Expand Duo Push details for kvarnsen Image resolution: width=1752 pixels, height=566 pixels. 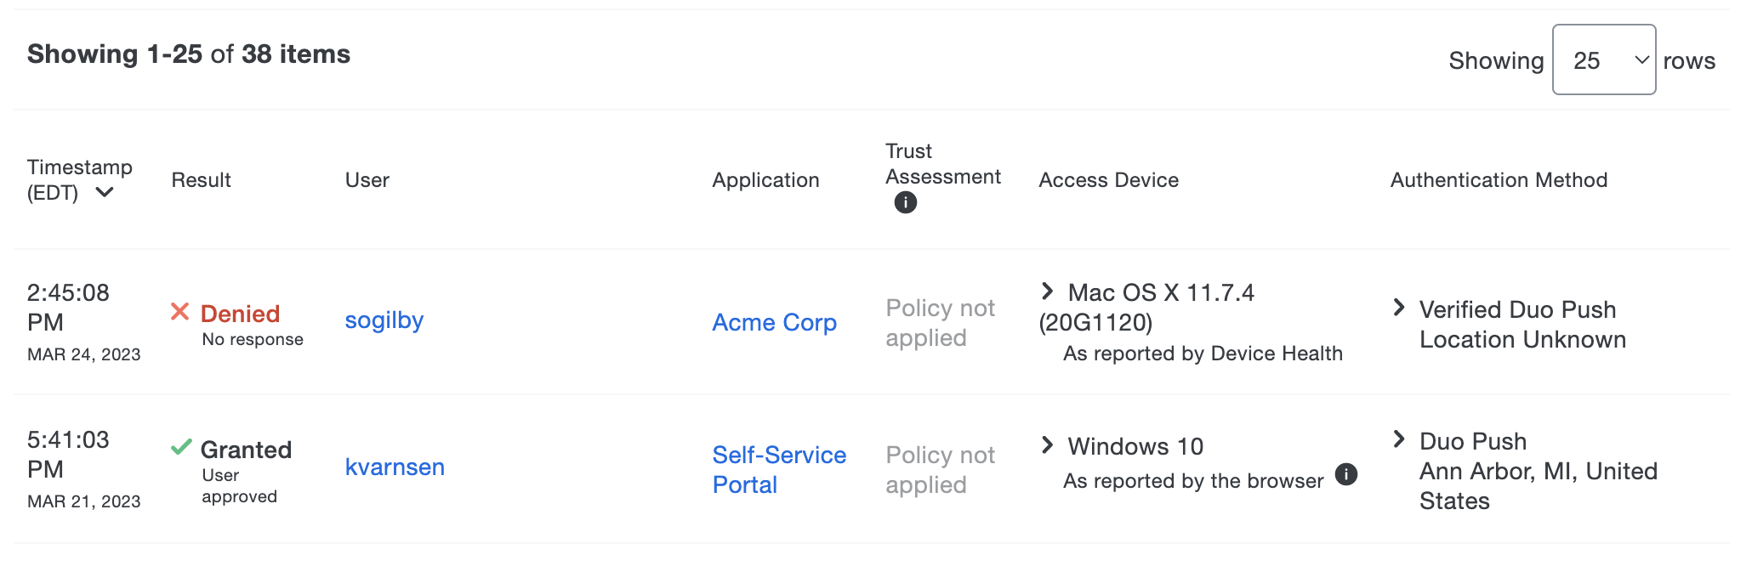click(x=1400, y=439)
